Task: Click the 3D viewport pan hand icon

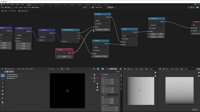Action: click(97, 87)
